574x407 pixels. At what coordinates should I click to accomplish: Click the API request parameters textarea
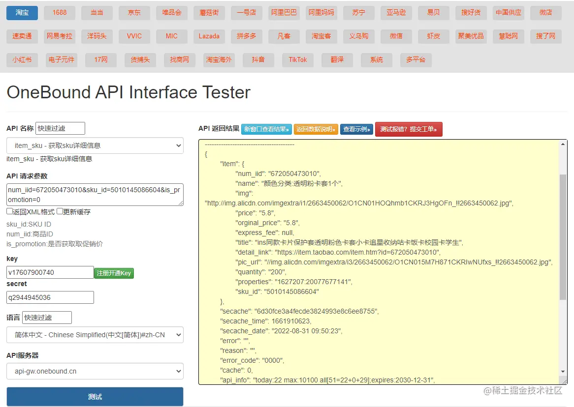pyautogui.click(x=95, y=195)
